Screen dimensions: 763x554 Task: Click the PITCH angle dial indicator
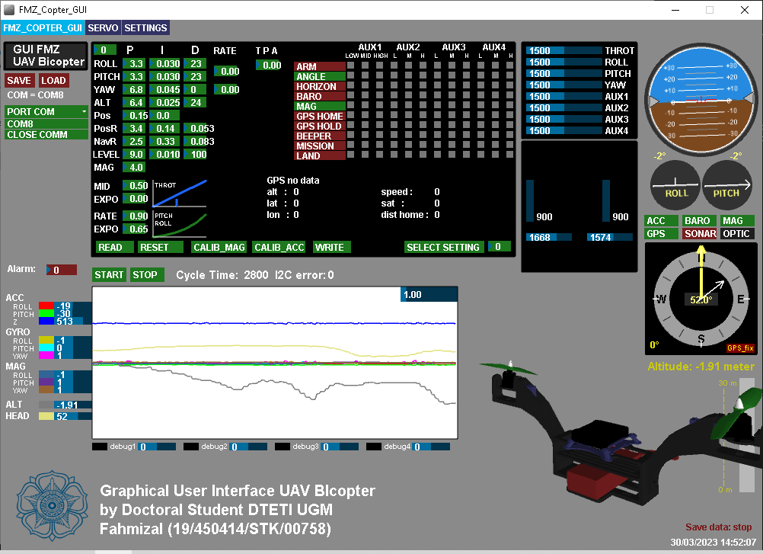(727, 185)
